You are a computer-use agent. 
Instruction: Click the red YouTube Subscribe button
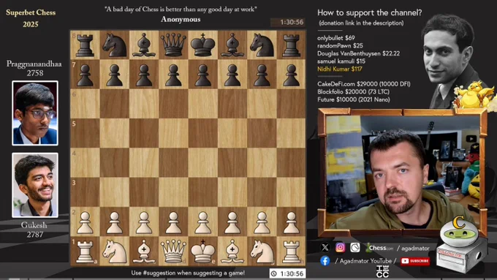coord(415,261)
